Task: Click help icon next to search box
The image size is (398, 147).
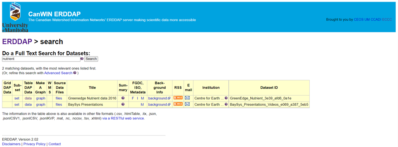Action: [82, 59]
